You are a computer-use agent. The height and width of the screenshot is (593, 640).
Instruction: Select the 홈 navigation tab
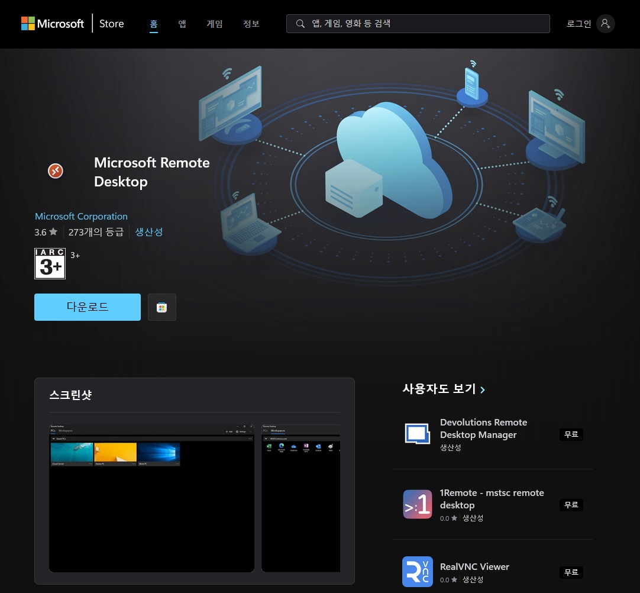click(x=153, y=24)
